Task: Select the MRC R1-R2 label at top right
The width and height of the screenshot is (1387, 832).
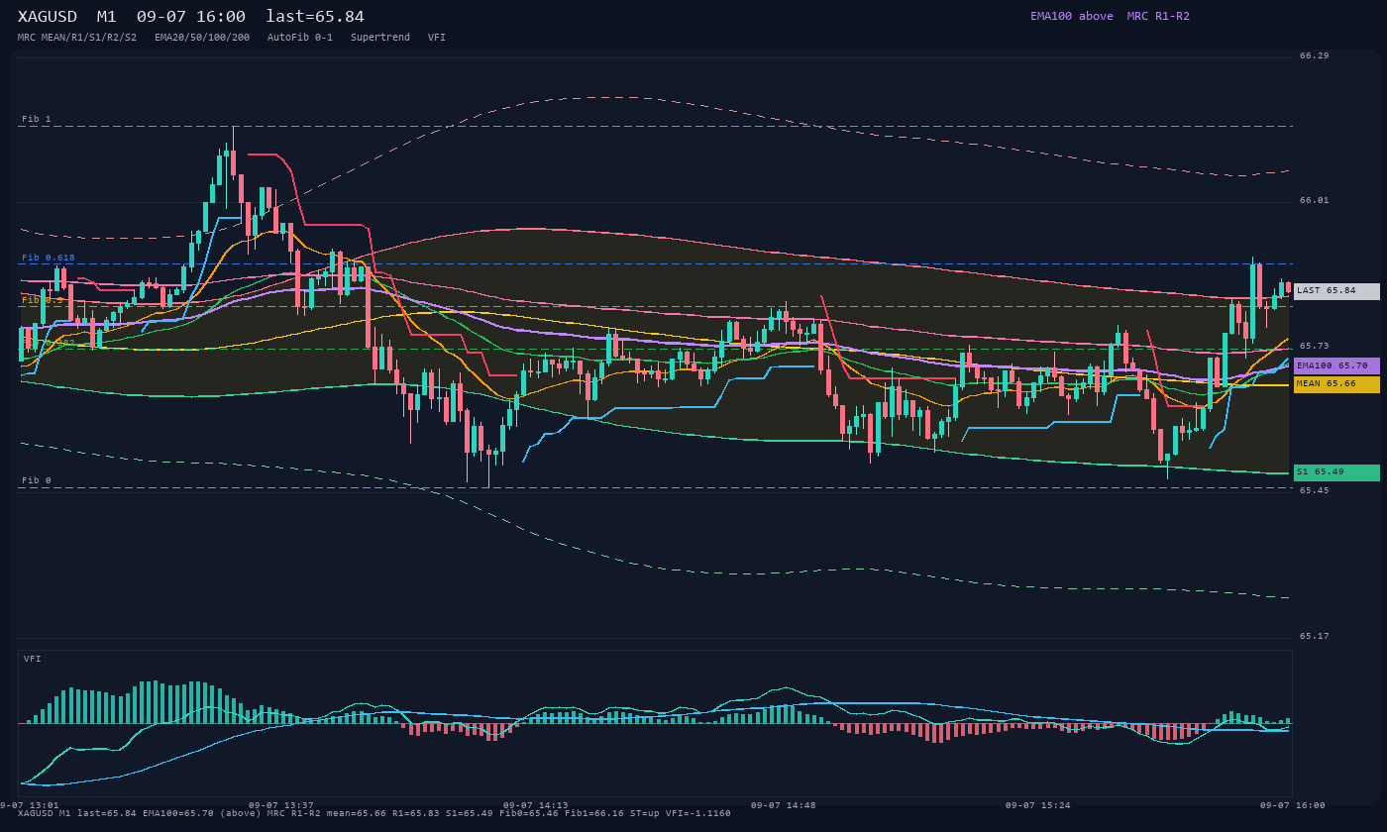Action: (1158, 16)
